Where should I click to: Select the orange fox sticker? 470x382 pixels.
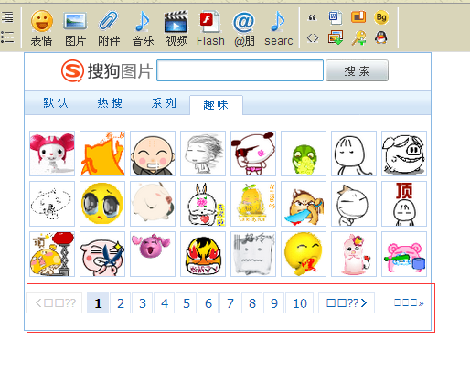tap(102, 154)
